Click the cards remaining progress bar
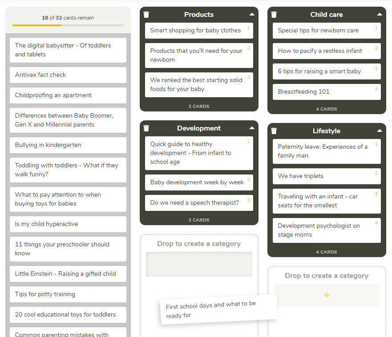Image resolution: width=392 pixels, height=337 pixels. pyautogui.click(x=68, y=25)
